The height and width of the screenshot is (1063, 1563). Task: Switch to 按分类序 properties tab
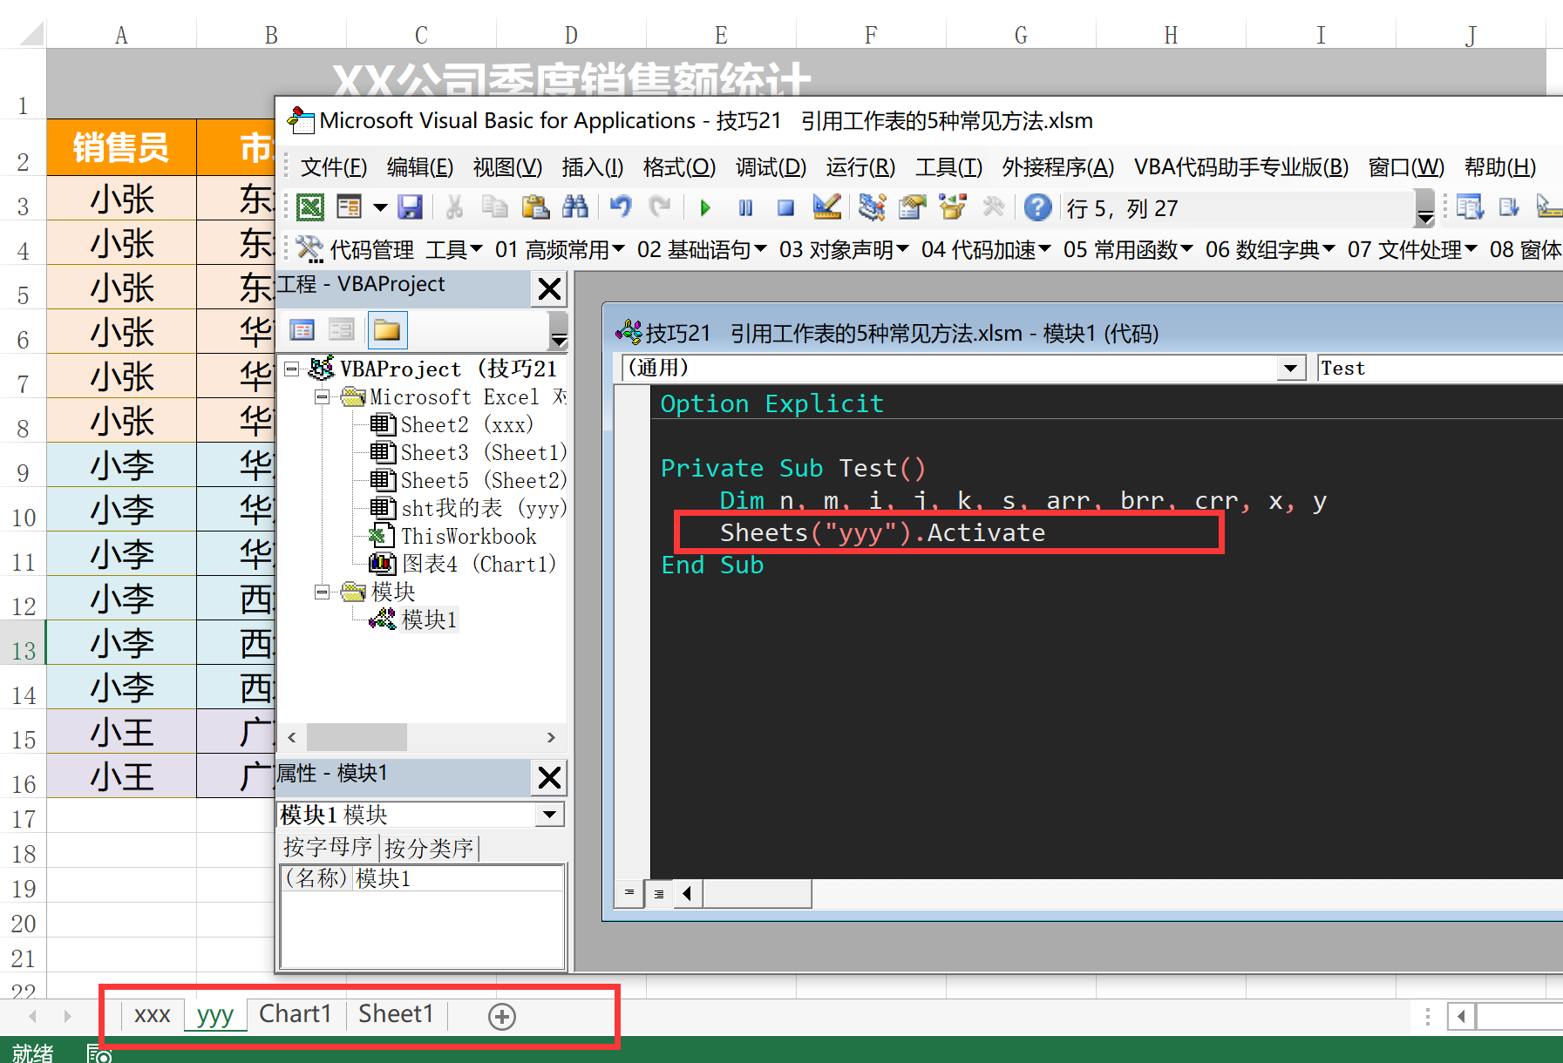[429, 848]
